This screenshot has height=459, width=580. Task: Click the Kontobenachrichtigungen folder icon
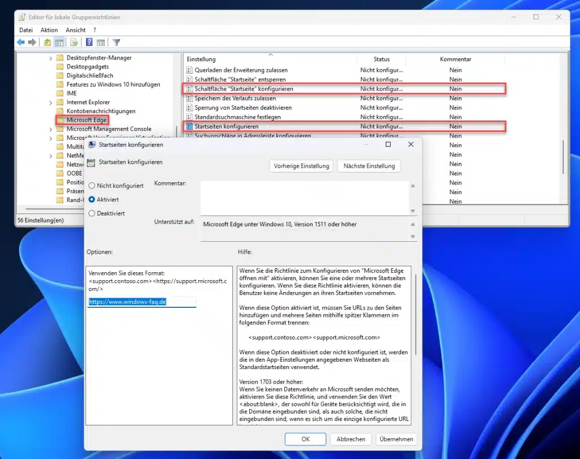tap(60, 111)
